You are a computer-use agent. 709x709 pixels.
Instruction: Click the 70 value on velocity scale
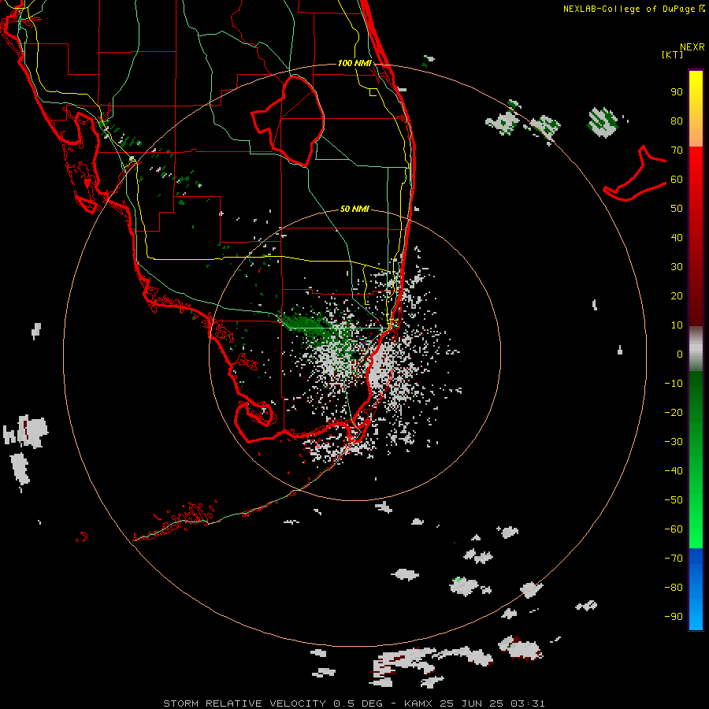(677, 150)
